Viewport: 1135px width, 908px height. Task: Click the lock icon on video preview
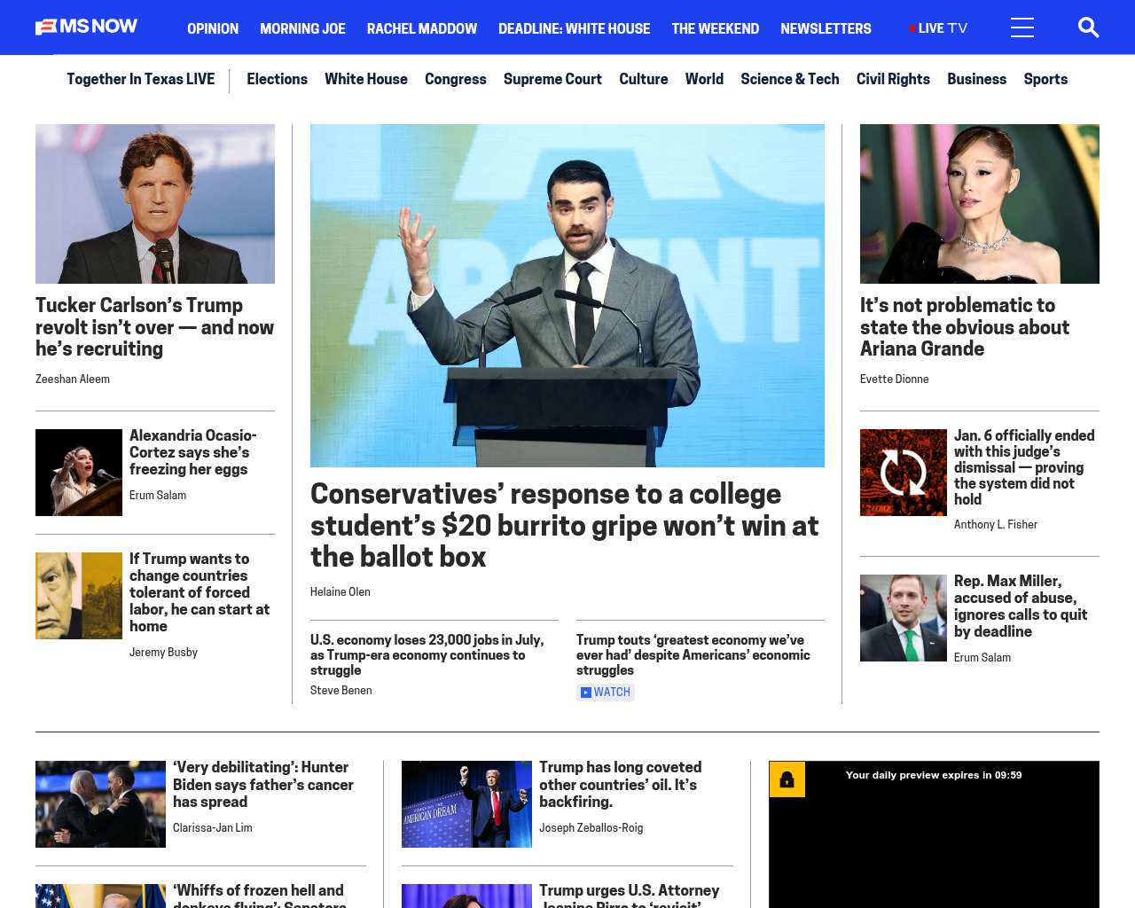(787, 779)
